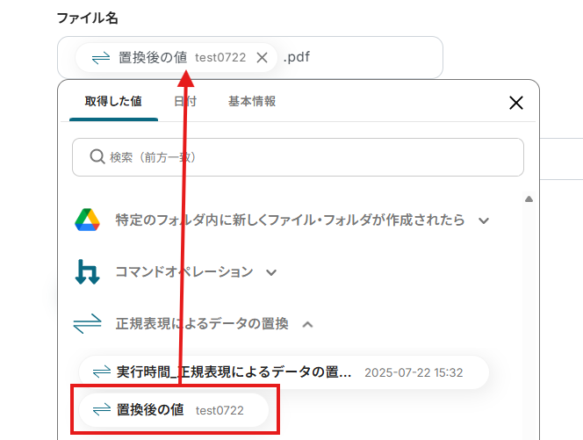Click scrollbar up arrow in value list
This screenshot has height=440, width=583.
[x=529, y=199]
